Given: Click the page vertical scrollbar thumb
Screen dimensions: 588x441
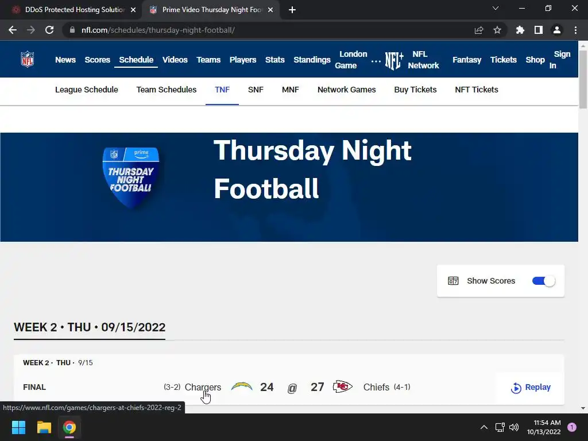Looking at the screenshot, I should click(583, 79).
